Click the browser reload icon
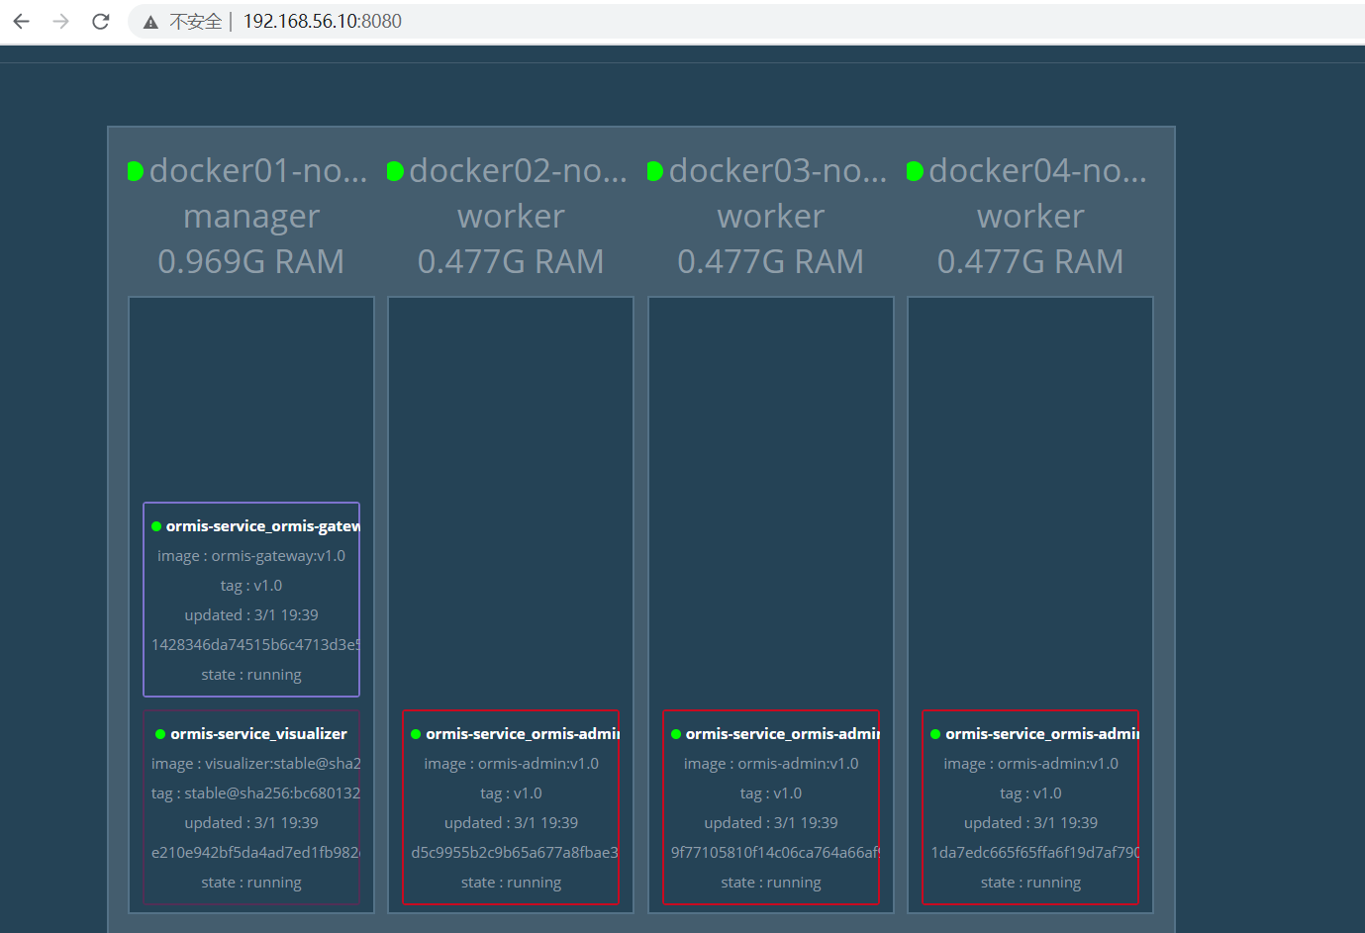 click(x=100, y=20)
